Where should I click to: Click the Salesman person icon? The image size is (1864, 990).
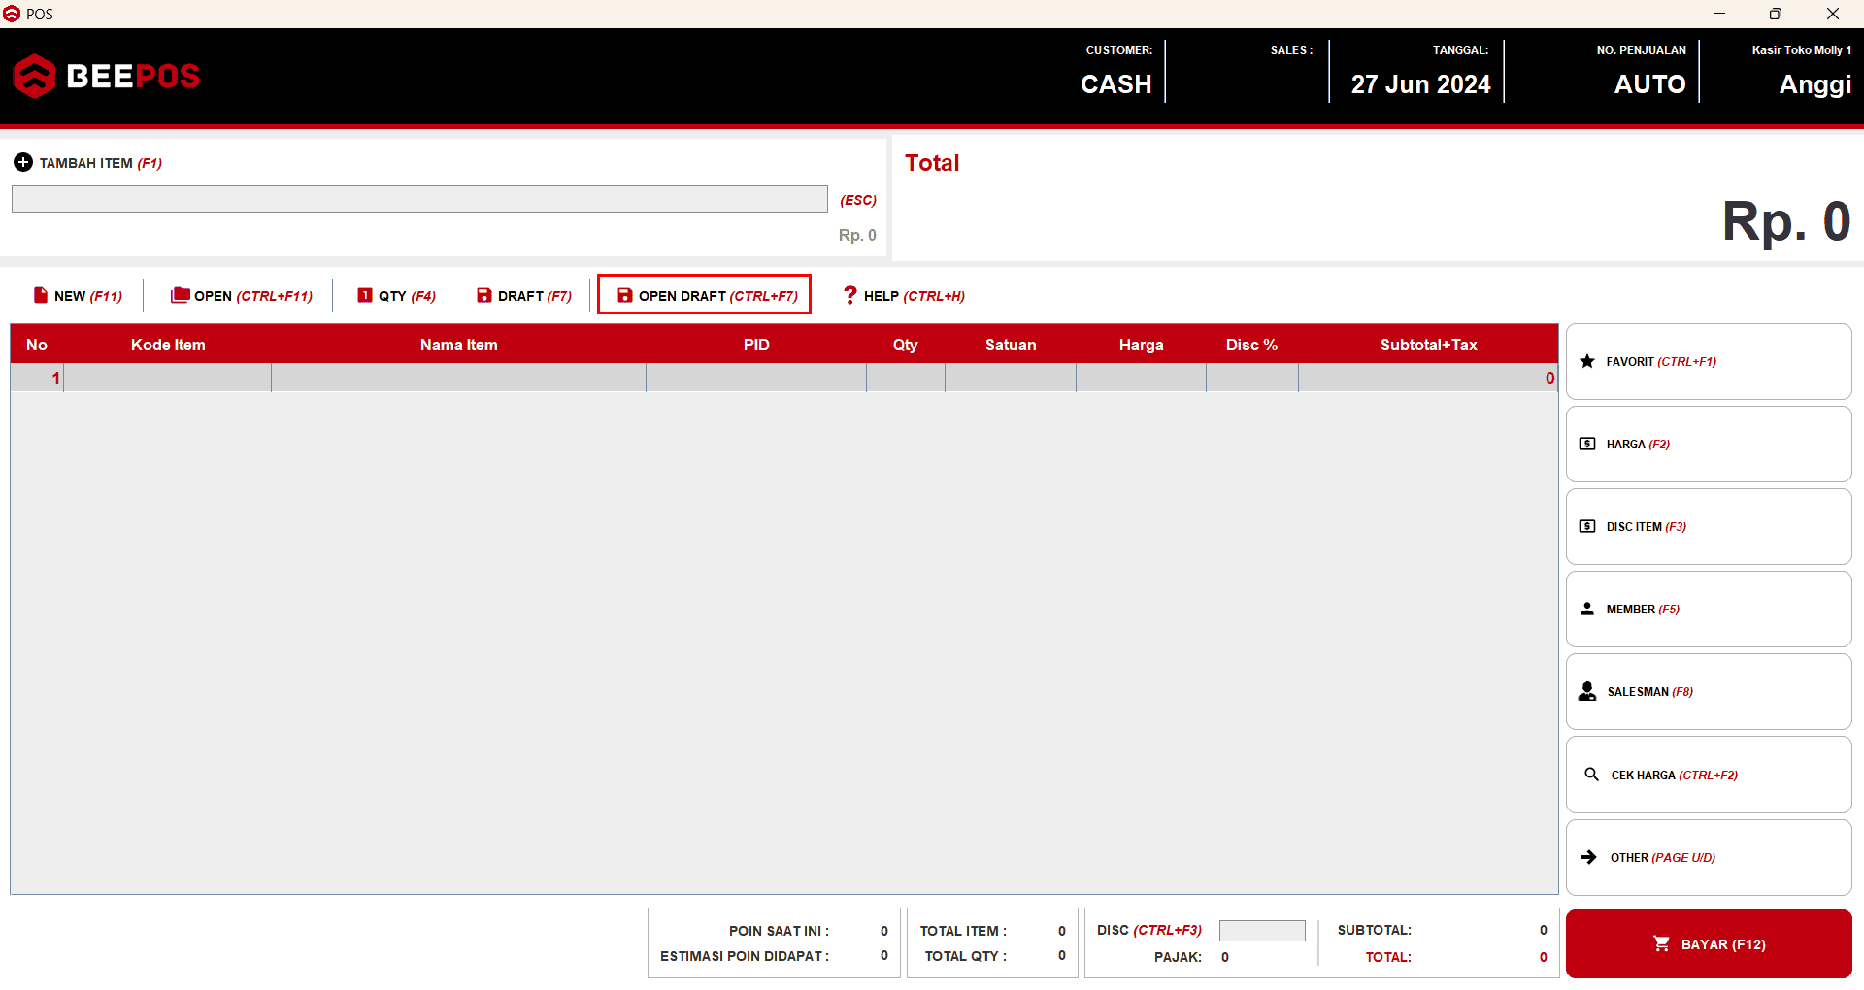[1587, 691]
